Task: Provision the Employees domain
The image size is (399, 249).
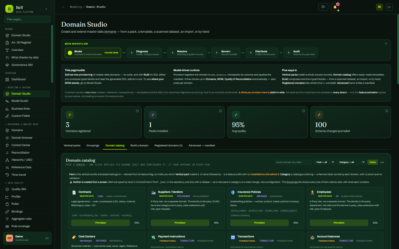Action: pyautogui.click(x=339, y=223)
